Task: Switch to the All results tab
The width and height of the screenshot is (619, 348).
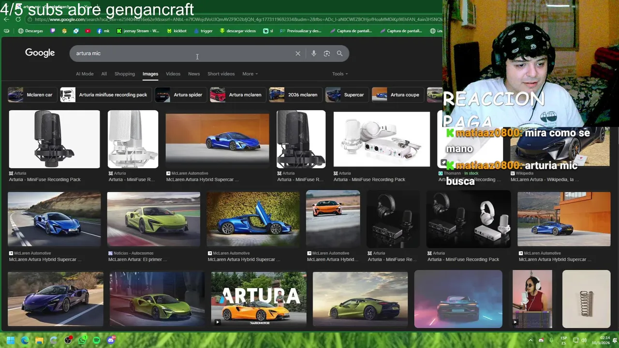Action: pyautogui.click(x=104, y=74)
